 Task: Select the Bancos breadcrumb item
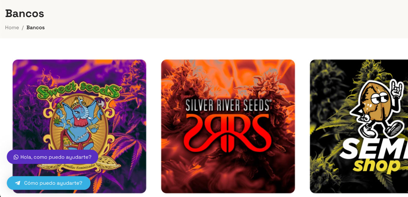pos(36,28)
